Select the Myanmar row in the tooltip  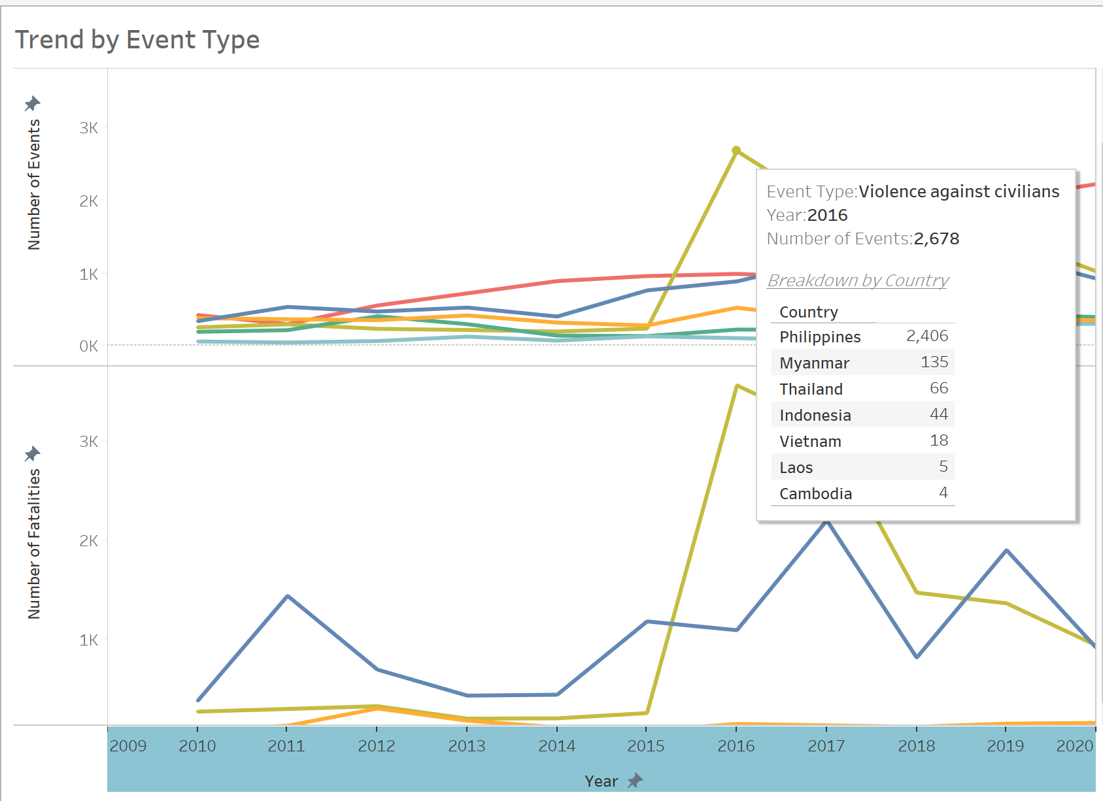click(x=862, y=363)
